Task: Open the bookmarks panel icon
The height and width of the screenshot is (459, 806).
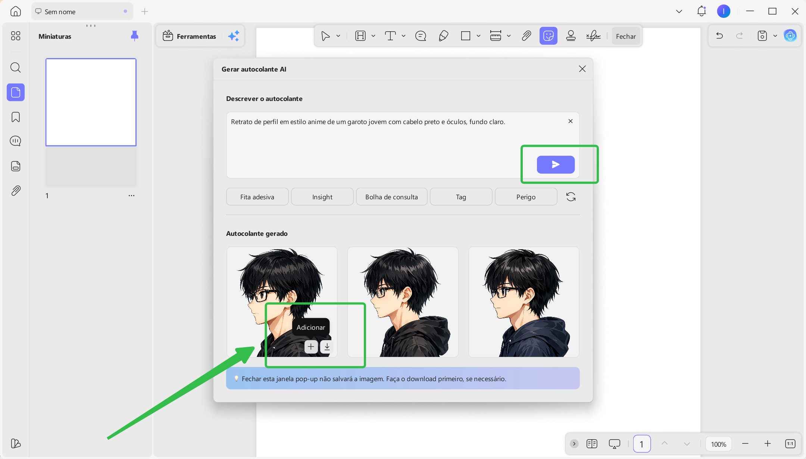Action: click(16, 117)
